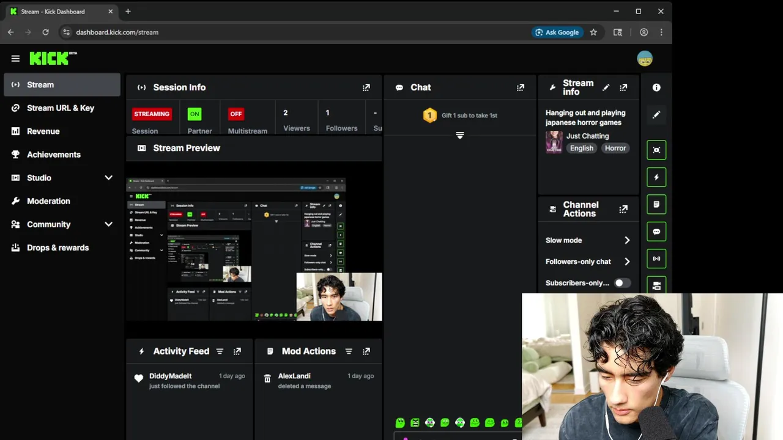Toggle Subscribers-only chat switch
This screenshot has height=440, width=783.
point(622,283)
